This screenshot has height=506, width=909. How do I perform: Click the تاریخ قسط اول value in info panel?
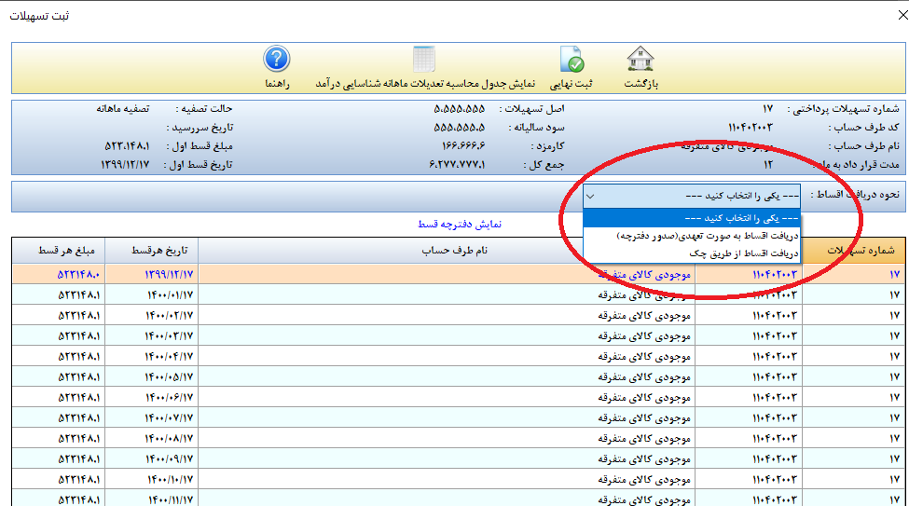[125, 165]
